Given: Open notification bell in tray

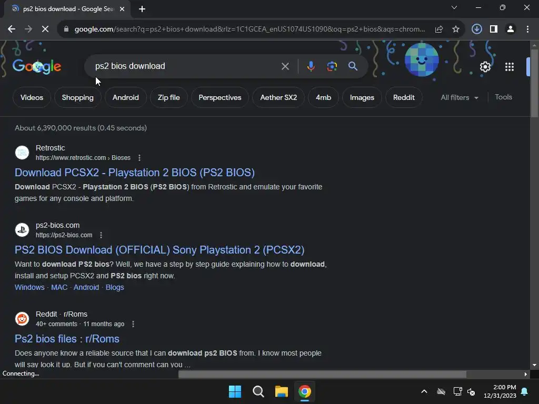Looking at the screenshot, I should pos(525,391).
